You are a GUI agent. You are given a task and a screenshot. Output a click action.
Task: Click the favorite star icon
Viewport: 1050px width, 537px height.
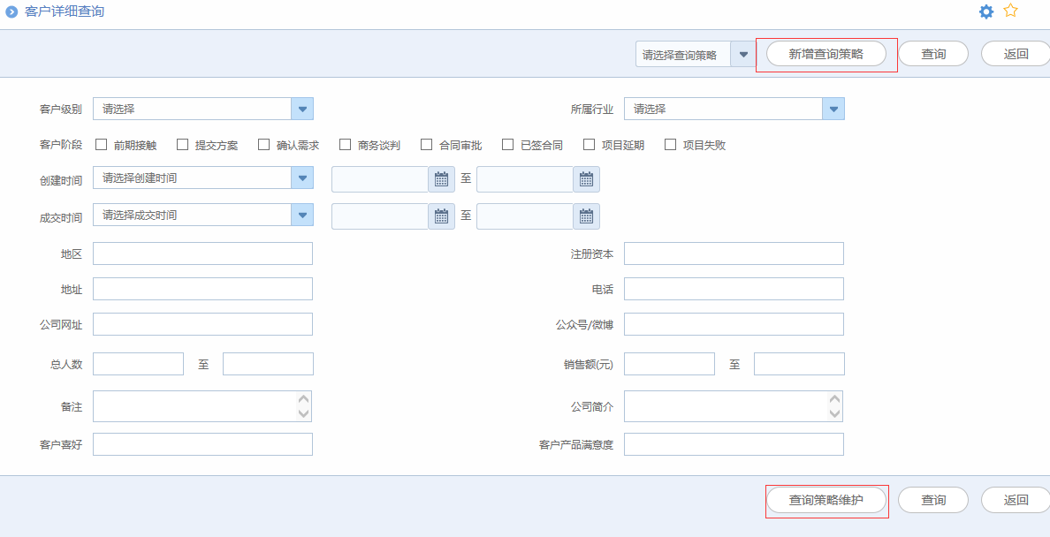[1011, 11]
